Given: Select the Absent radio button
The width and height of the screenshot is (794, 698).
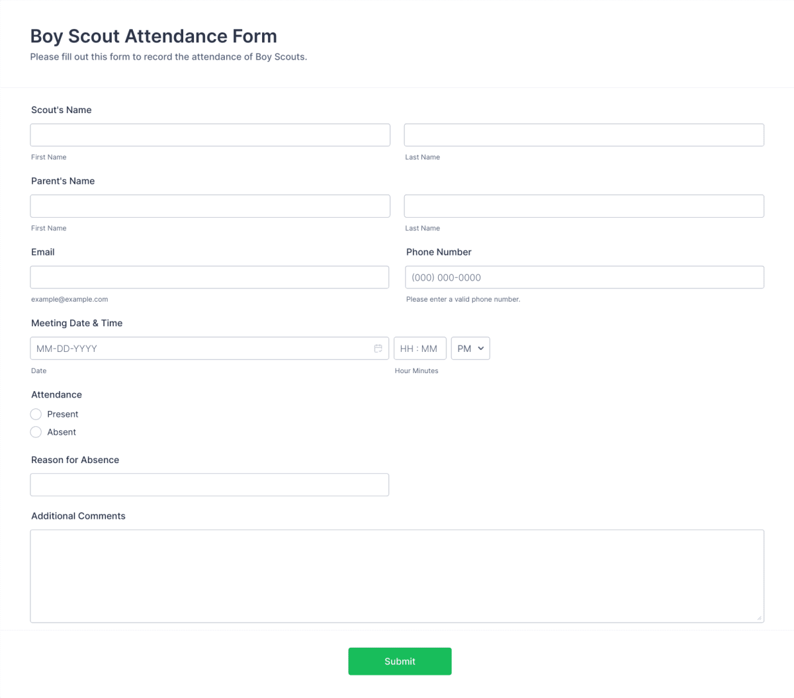Looking at the screenshot, I should tap(36, 431).
